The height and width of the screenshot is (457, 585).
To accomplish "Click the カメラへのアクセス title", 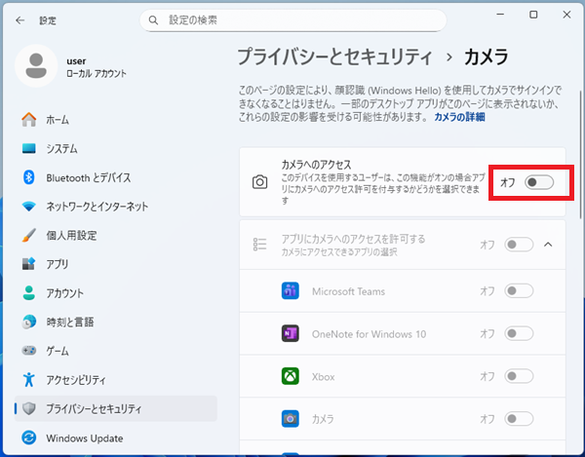I will [x=316, y=165].
